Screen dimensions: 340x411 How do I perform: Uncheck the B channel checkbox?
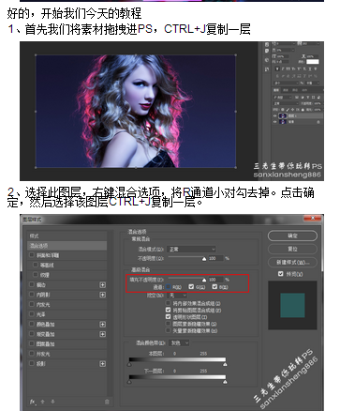(214, 287)
